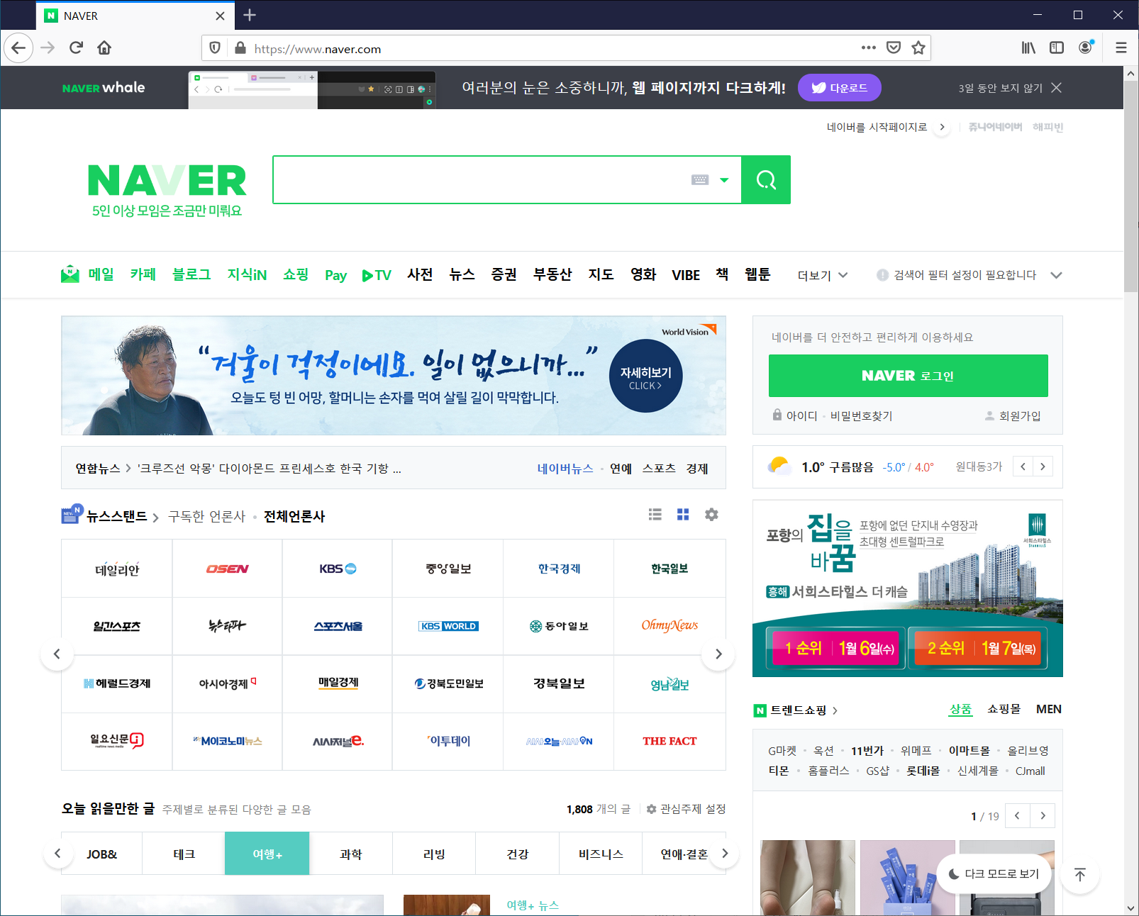Image resolution: width=1139 pixels, height=916 pixels.
Task: Open 카페 in the service menu
Action: pos(143,274)
